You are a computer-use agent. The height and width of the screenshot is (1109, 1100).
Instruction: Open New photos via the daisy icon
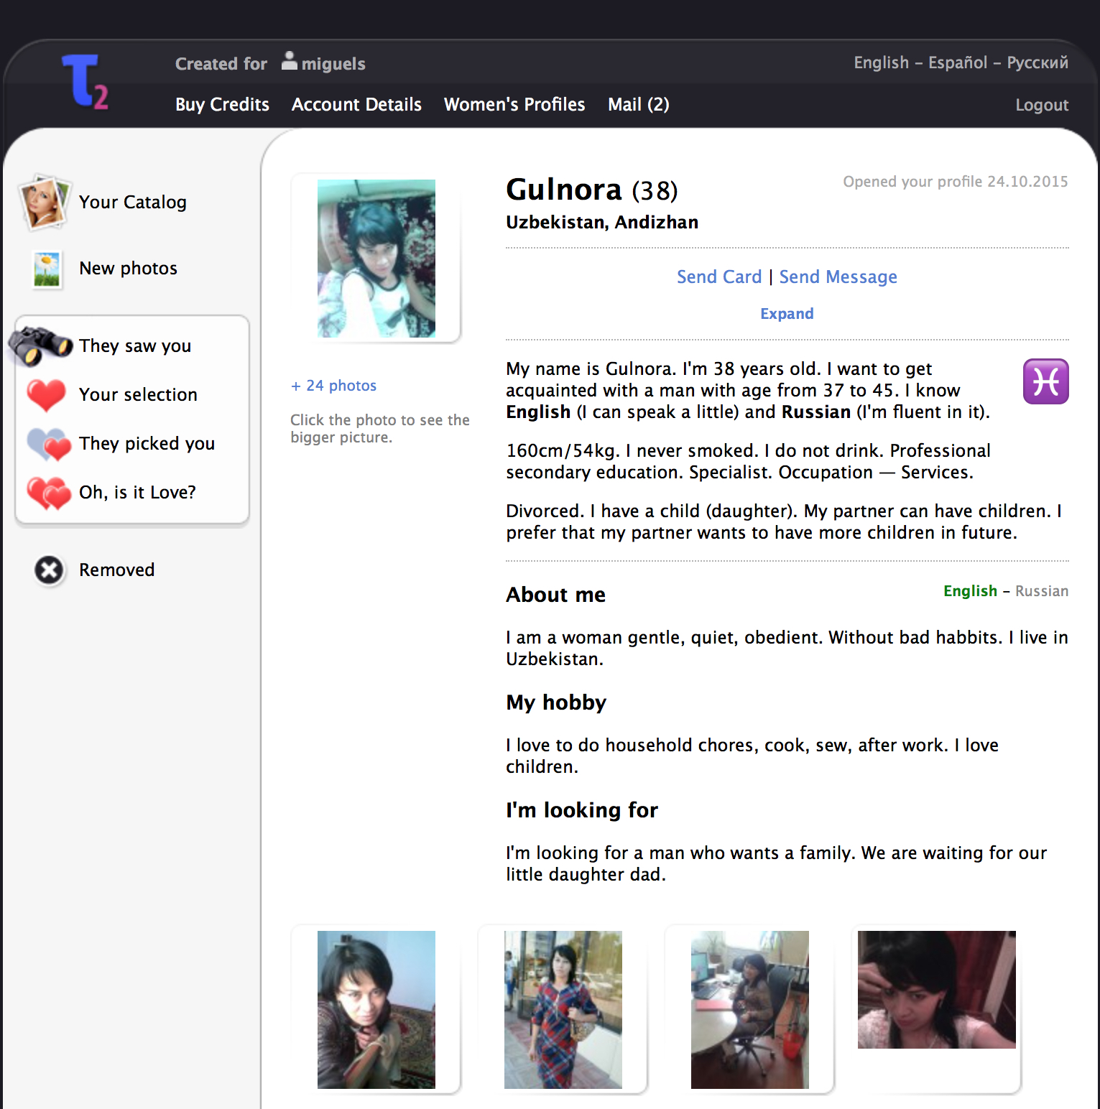tap(47, 269)
